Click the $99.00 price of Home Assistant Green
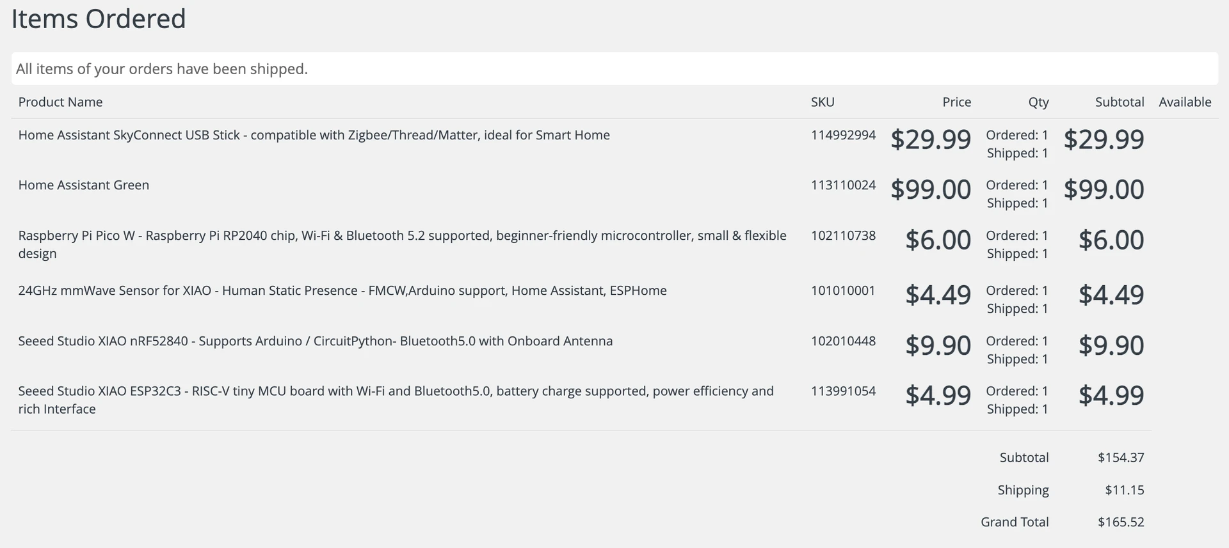Viewport: 1229px width, 548px height. pos(931,189)
